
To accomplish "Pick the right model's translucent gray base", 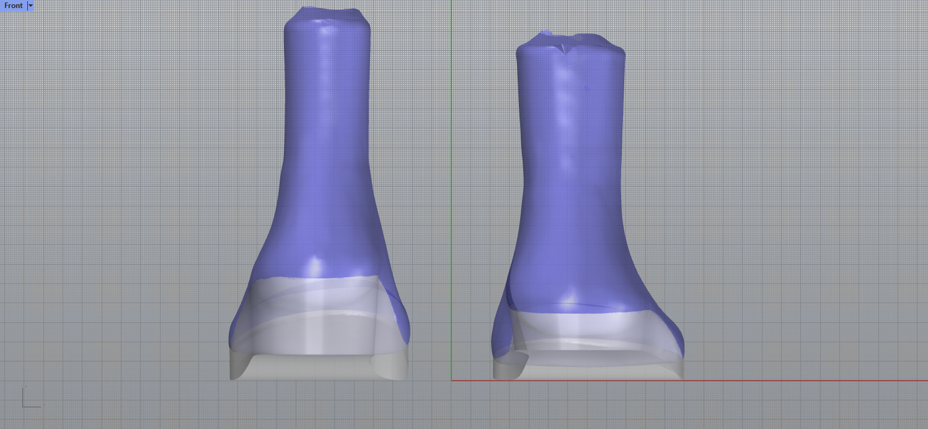I will coord(589,347).
